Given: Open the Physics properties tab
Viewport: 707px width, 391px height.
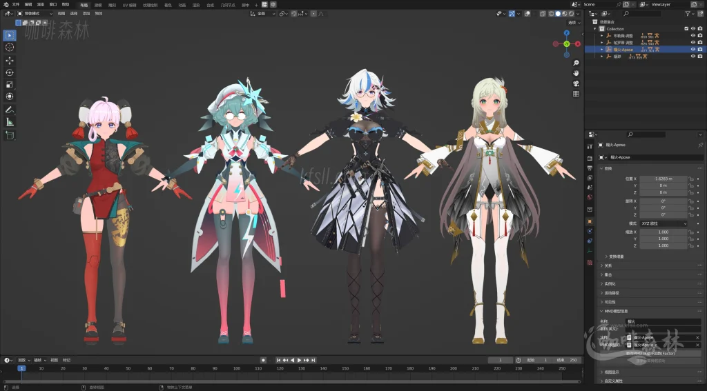Looking at the screenshot, I should pyautogui.click(x=590, y=231).
